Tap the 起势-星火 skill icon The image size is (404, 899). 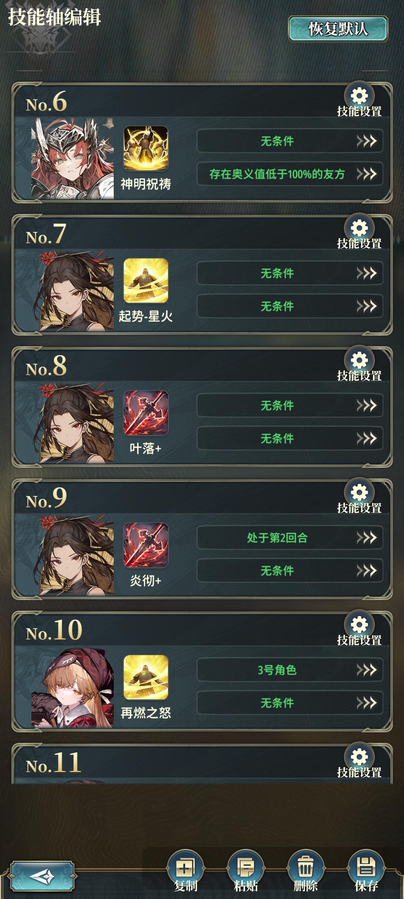(146, 281)
